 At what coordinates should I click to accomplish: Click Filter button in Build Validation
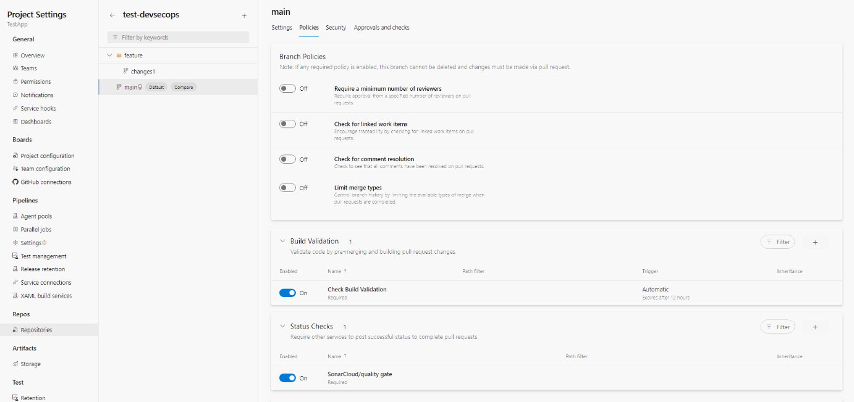click(777, 242)
